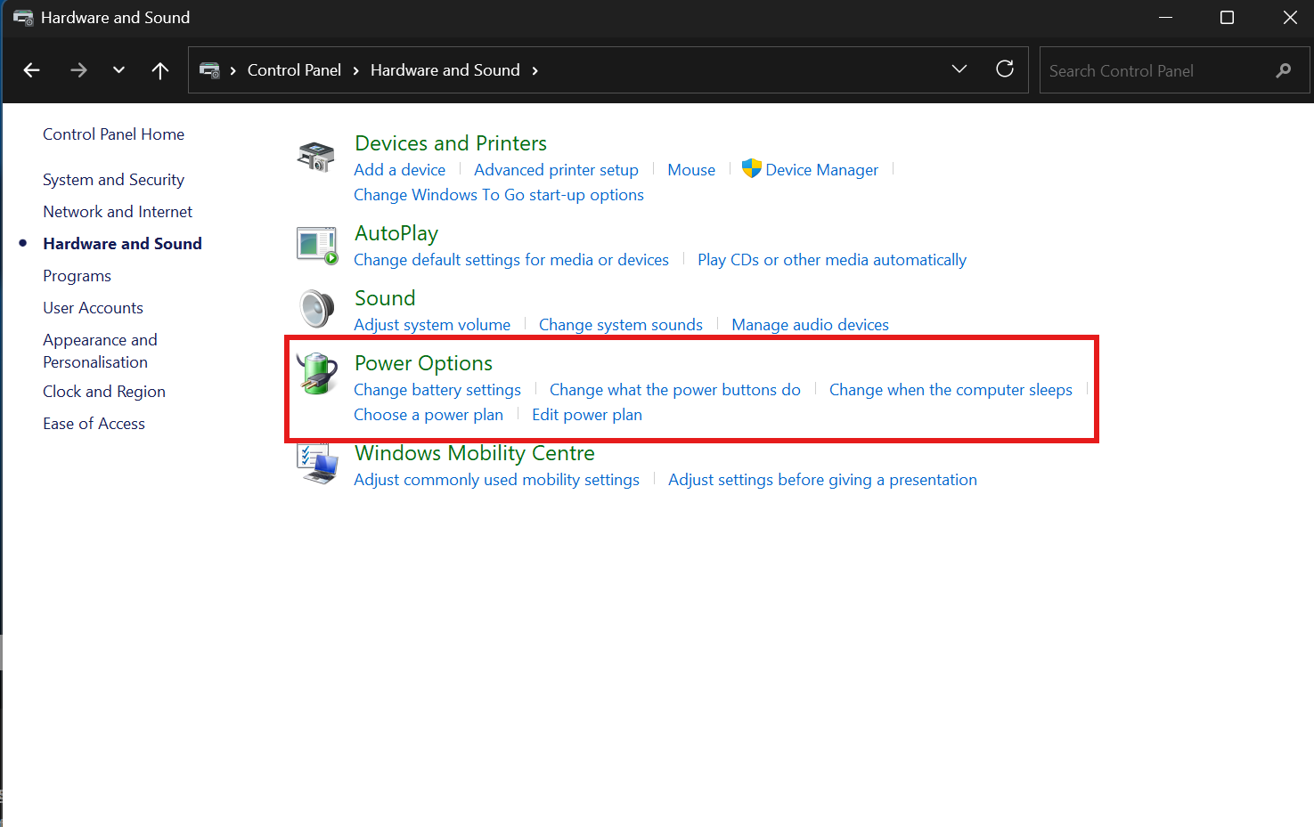Click Adjust commonly used mobility settings

(496, 480)
